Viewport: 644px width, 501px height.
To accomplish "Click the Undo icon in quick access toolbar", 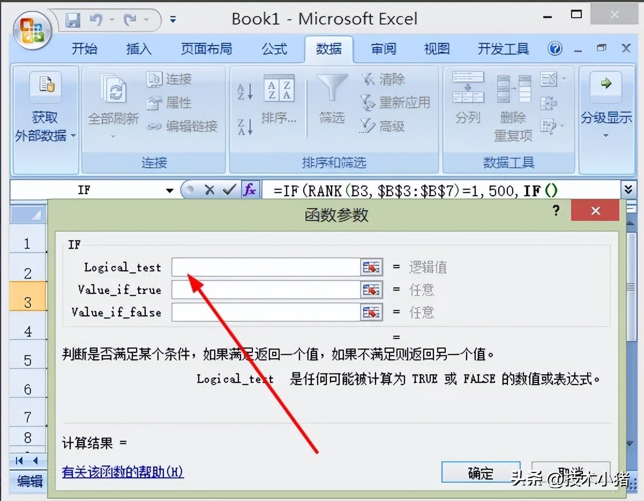I will (x=96, y=20).
